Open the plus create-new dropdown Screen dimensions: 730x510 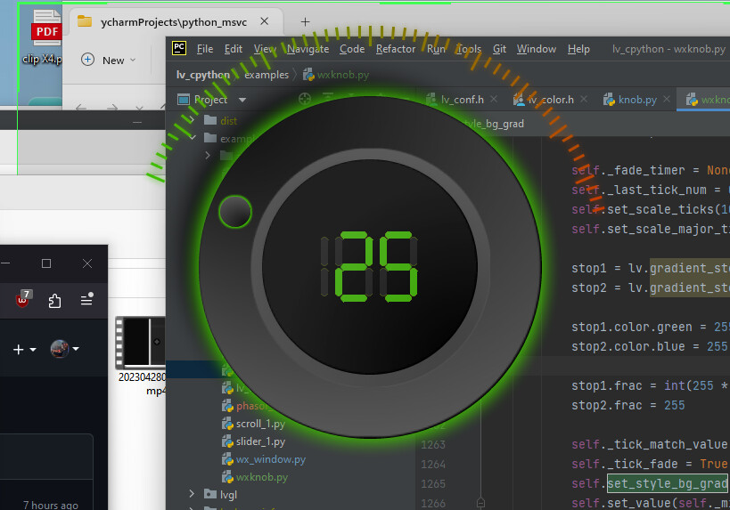[x=24, y=349]
